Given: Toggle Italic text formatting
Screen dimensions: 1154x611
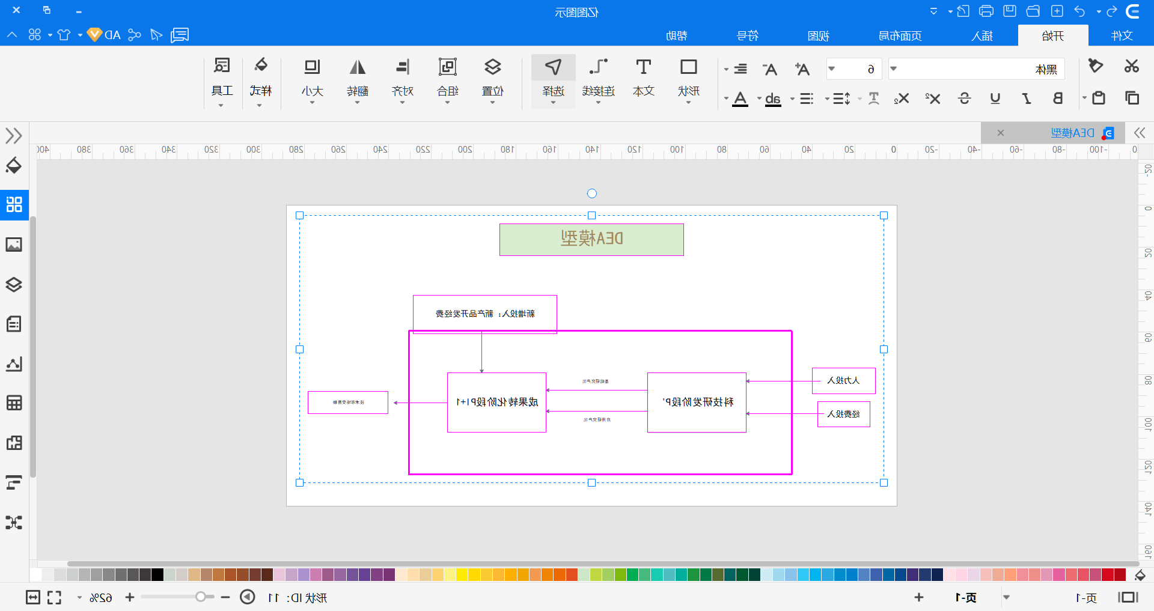Looking at the screenshot, I should pyautogui.click(x=1027, y=98).
